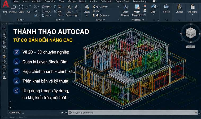Click the WCS button below the ViewCube
Image resolution: width=201 pixels, height=119 pixels.
pos(190,47)
